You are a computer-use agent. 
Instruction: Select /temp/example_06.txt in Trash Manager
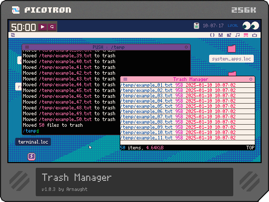[188, 112]
